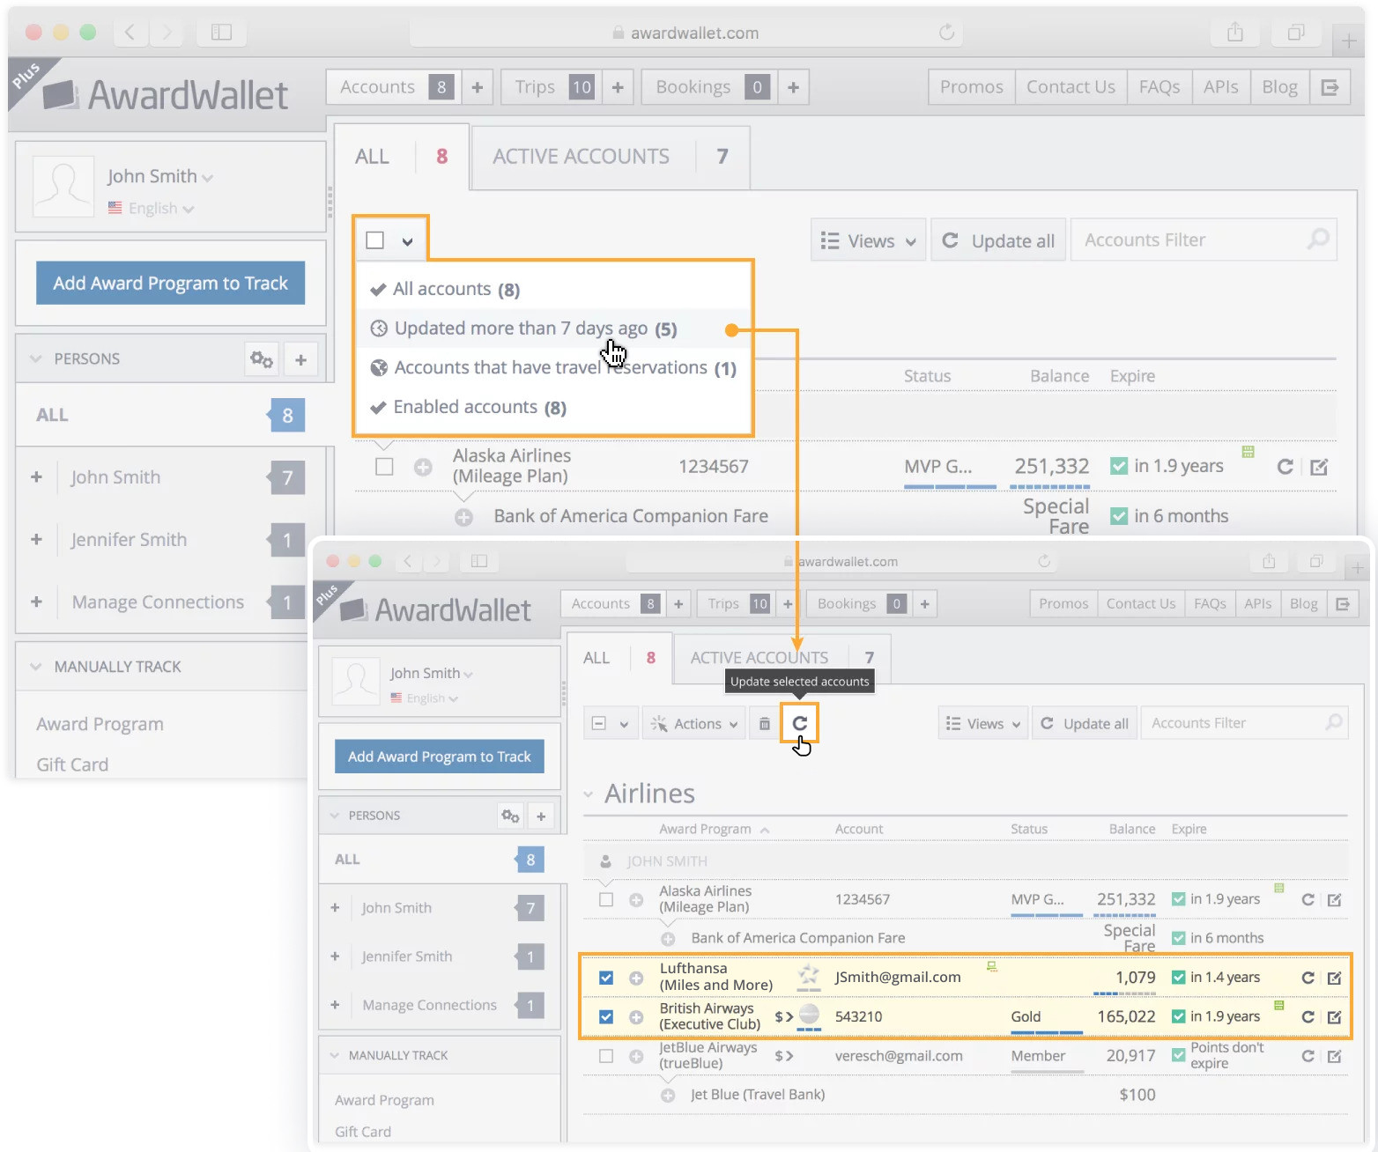Open selection dropdown arrow in back window
1378x1152 pixels.
[407, 241]
